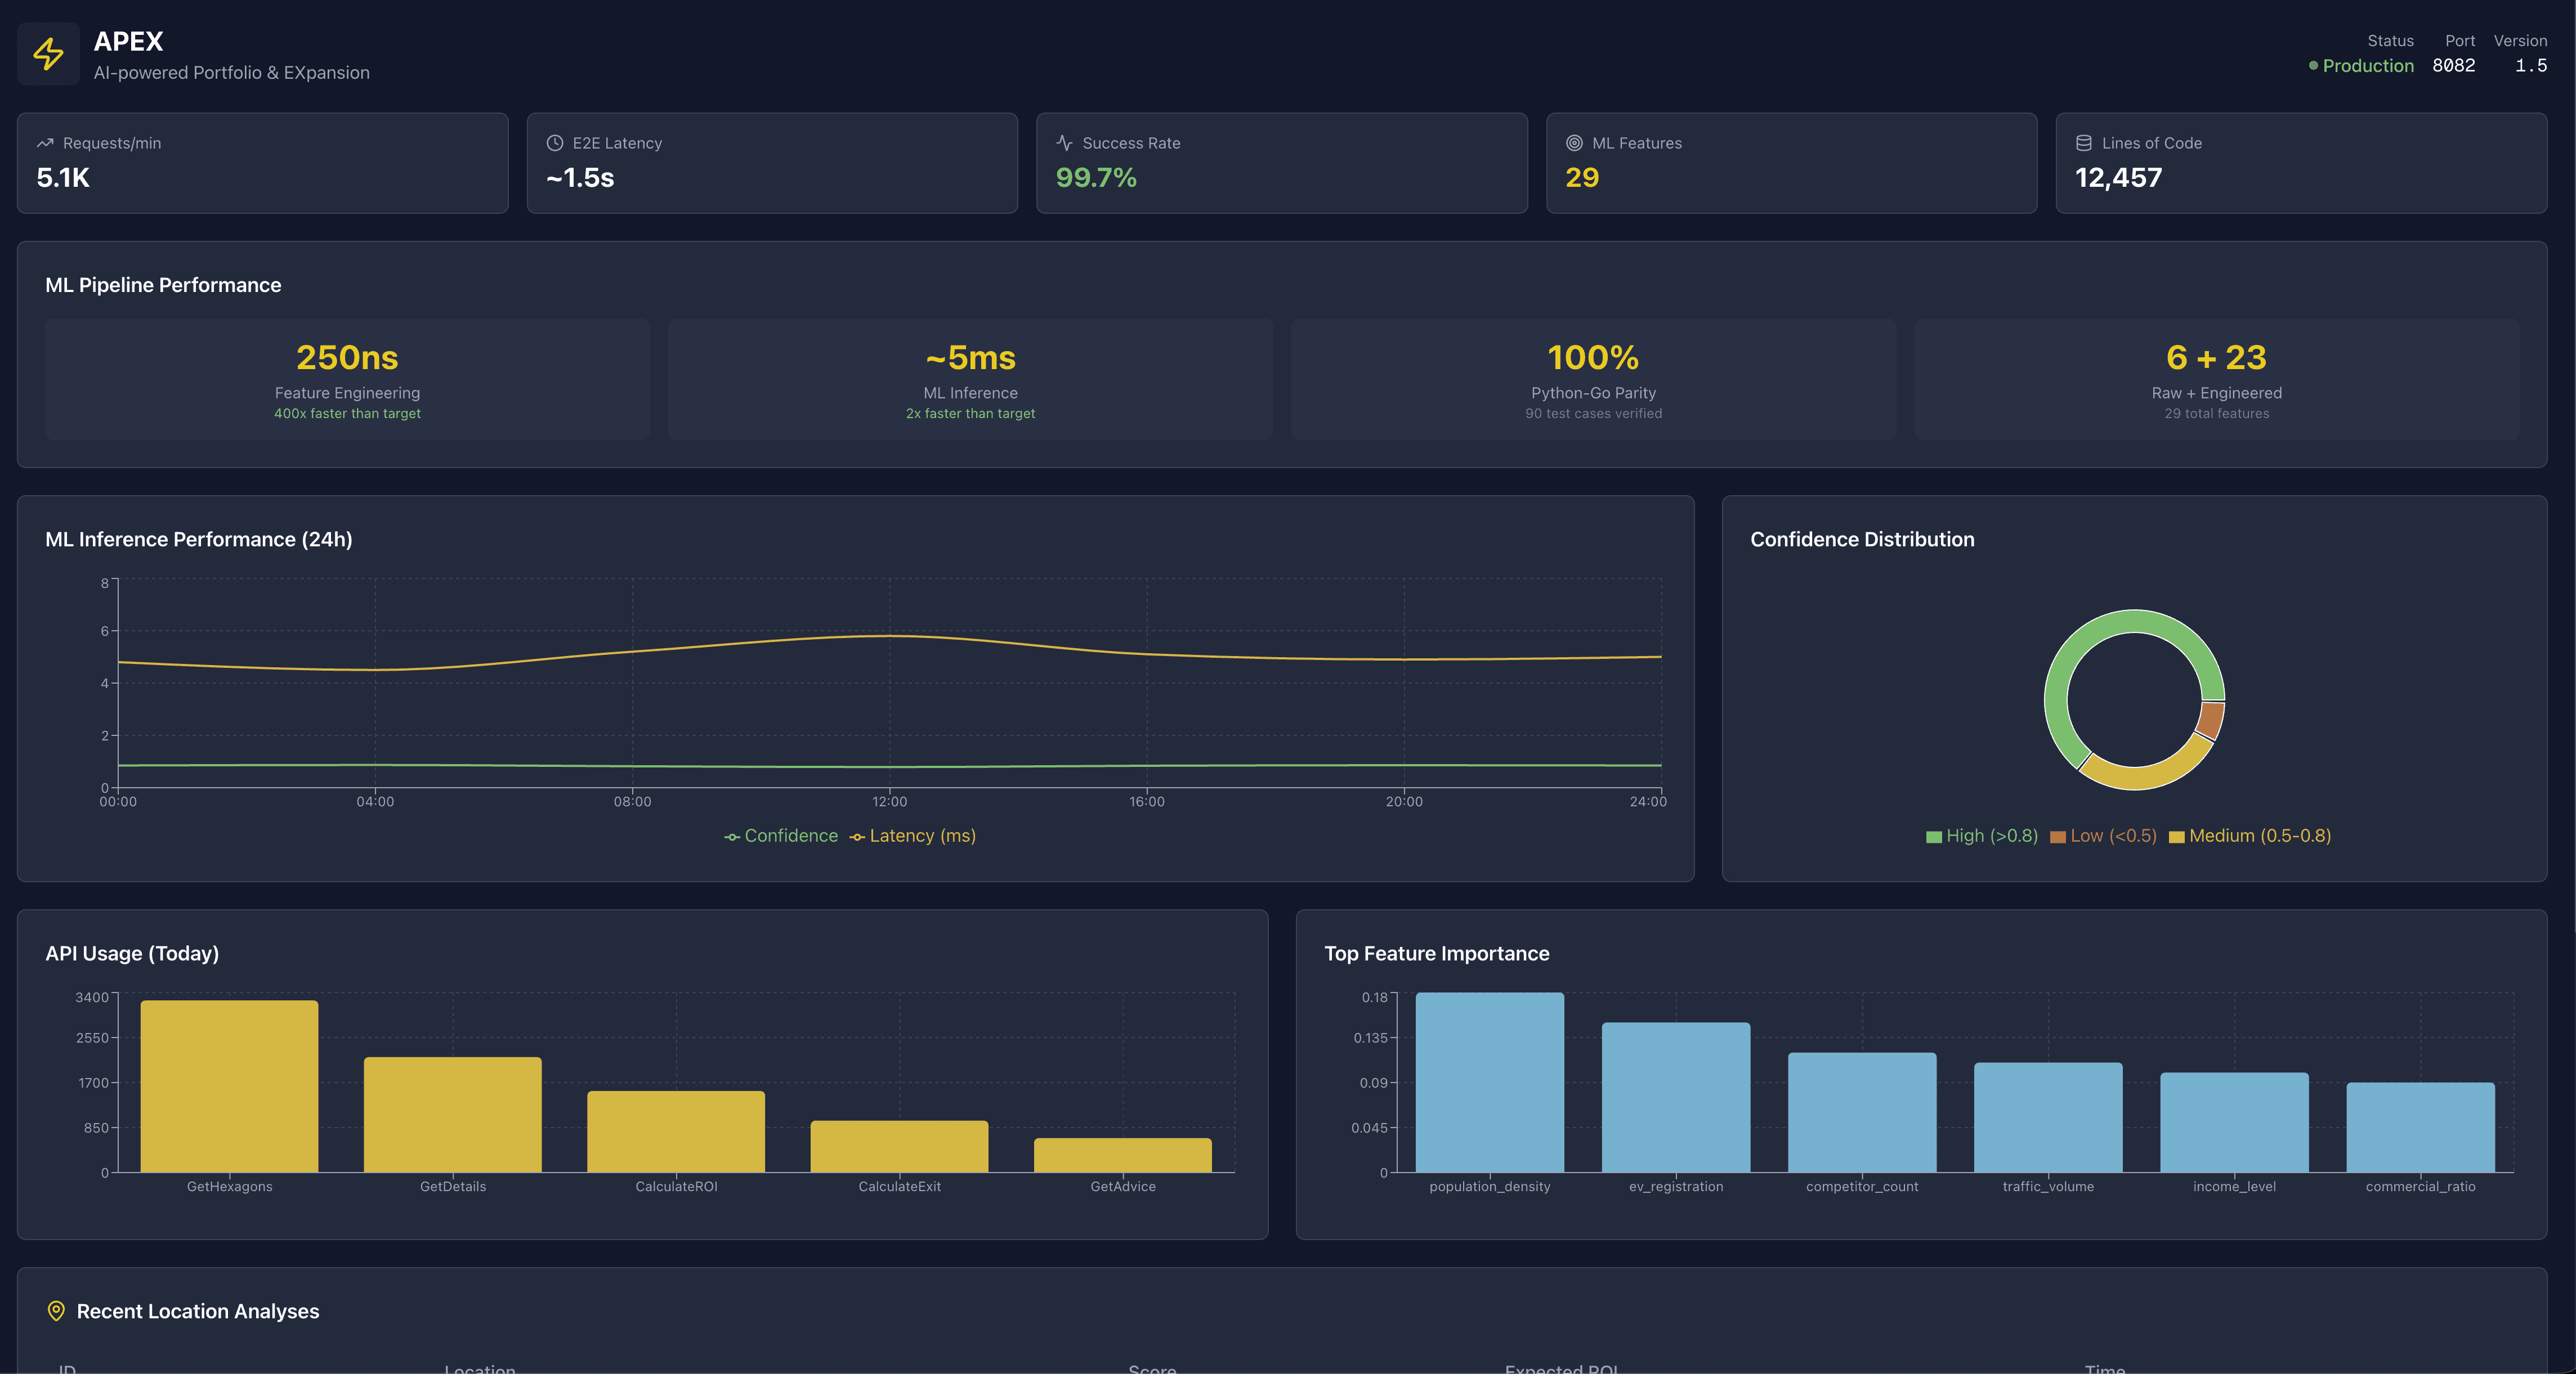This screenshot has height=1374, width=2576.
Task: Click the 250ns Feature Engineering card
Action: [347, 379]
